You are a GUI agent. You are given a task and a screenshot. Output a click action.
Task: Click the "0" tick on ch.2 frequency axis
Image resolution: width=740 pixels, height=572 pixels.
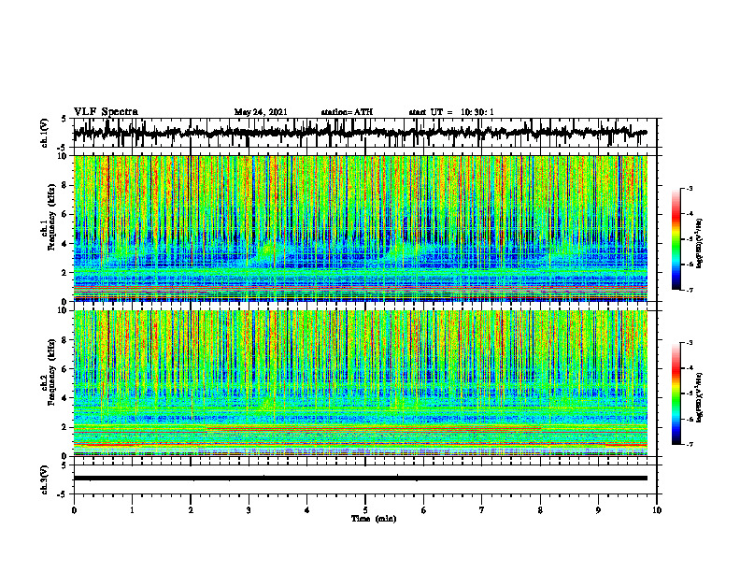tap(64, 456)
